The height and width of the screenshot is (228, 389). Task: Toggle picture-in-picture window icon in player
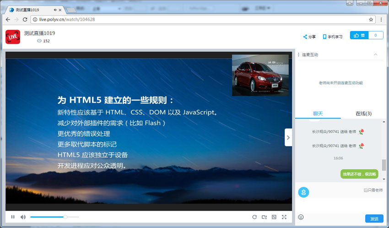(274, 217)
